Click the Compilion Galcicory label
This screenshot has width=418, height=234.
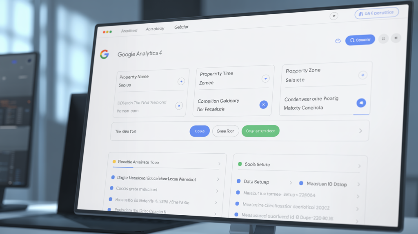coord(219,101)
